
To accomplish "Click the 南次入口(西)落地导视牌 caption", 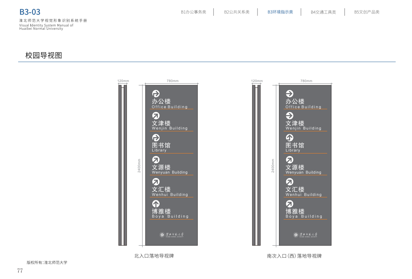I will point(294,256).
